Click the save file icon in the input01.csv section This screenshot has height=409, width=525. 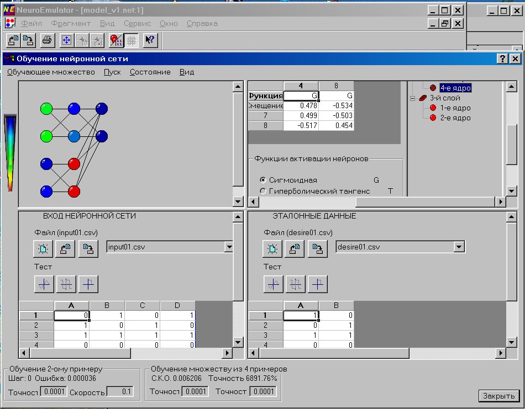point(88,249)
